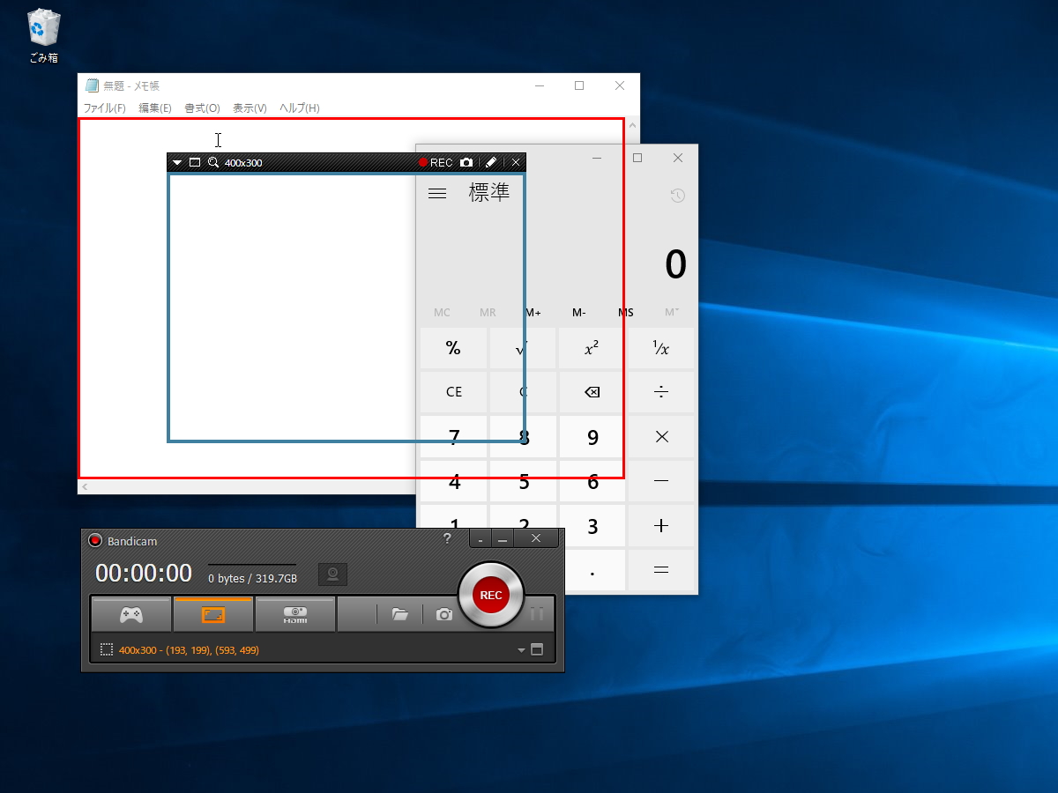This screenshot has width=1058, height=793.
Task: Select Bandicam screen recording mode rectangle icon
Action: (x=213, y=614)
